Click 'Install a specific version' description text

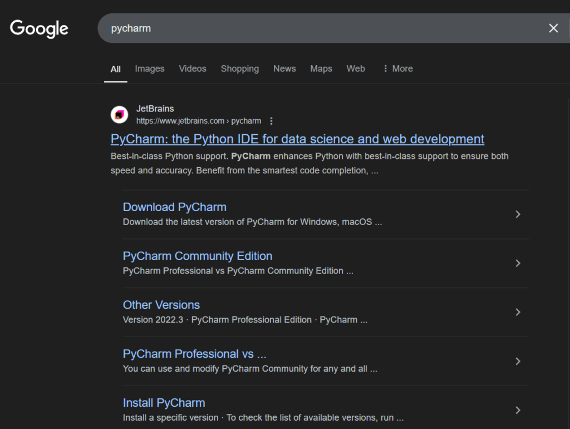point(170,418)
